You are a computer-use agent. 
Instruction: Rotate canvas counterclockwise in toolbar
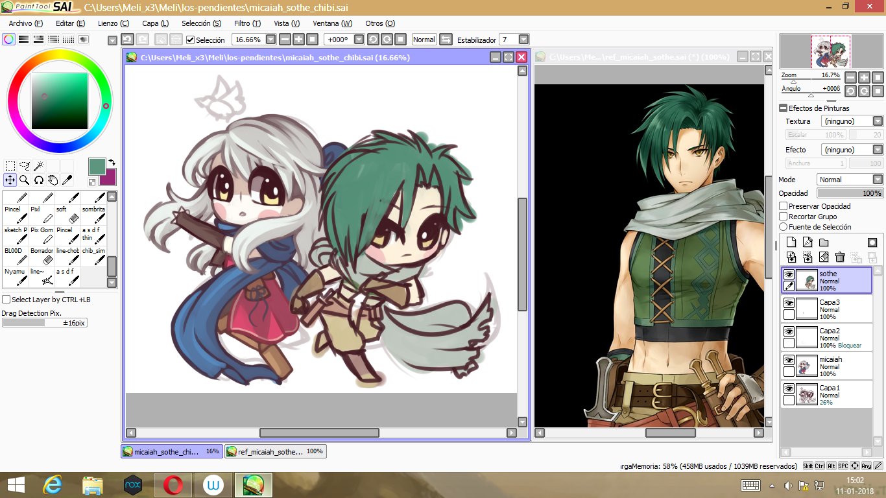(x=373, y=40)
